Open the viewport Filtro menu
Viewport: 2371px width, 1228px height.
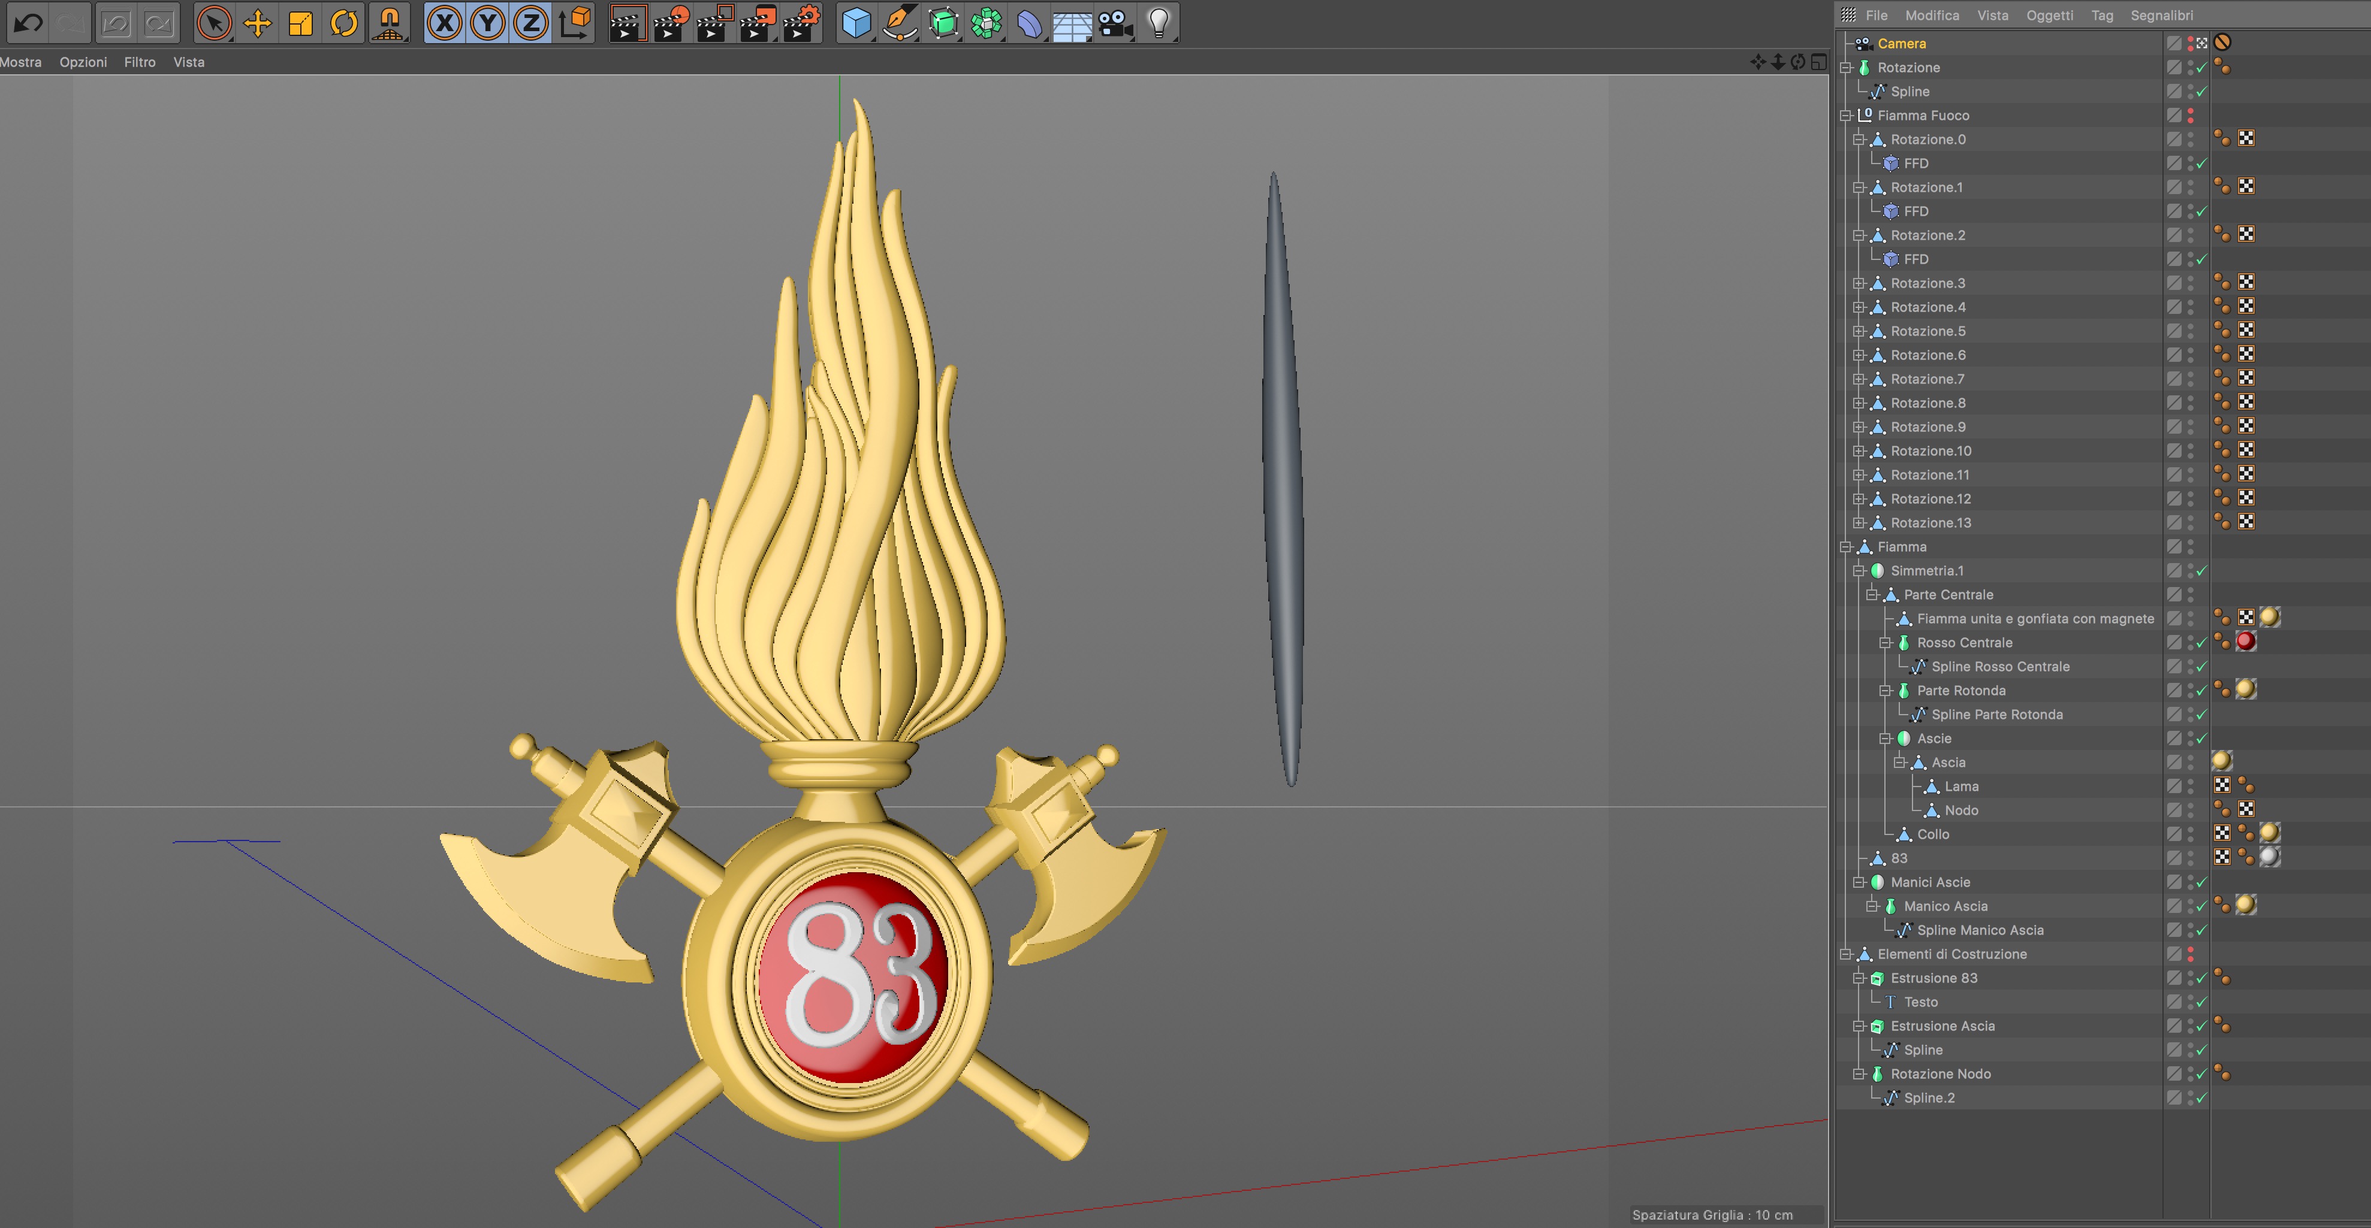coord(139,62)
